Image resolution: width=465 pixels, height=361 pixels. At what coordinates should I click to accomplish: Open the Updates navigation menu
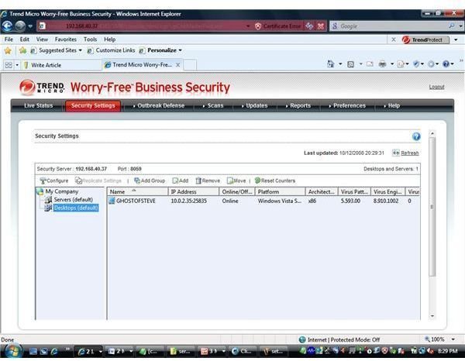point(255,105)
